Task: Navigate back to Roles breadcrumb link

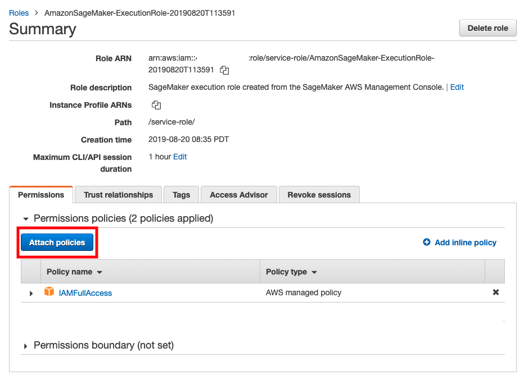Action: click(x=19, y=13)
